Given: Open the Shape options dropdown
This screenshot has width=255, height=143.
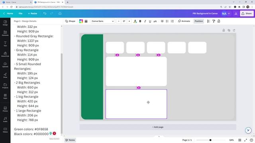Looking at the screenshot, I should tap(70, 21).
